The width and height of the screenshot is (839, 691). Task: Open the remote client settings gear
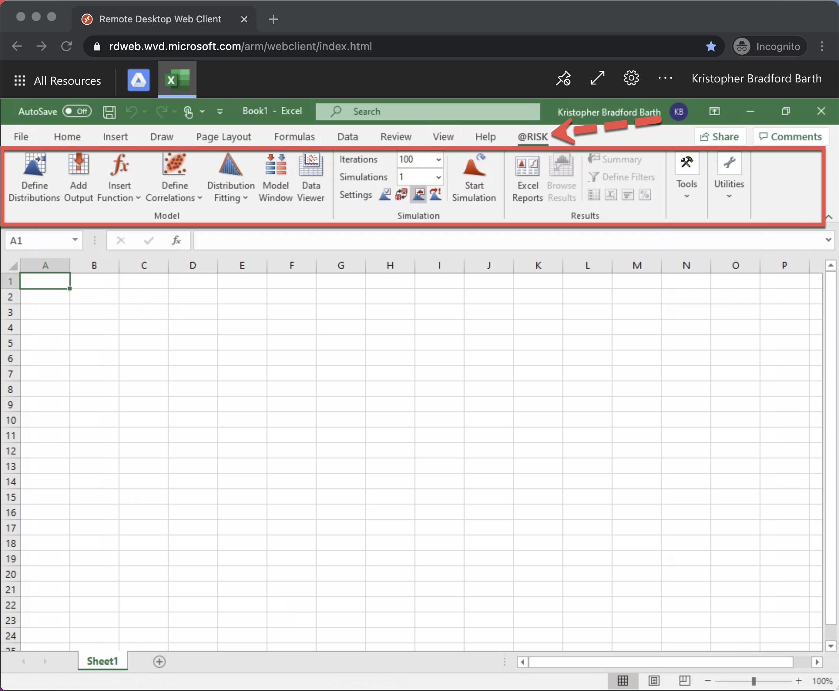click(x=631, y=78)
